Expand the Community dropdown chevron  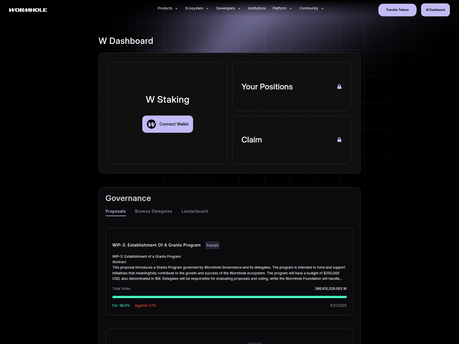click(x=322, y=9)
